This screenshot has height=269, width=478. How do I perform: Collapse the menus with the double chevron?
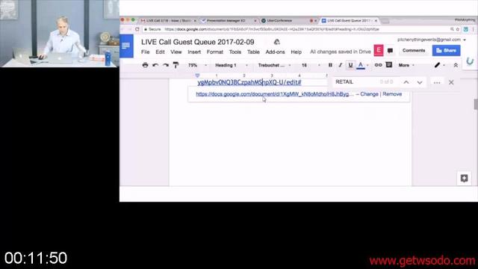coord(456,65)
